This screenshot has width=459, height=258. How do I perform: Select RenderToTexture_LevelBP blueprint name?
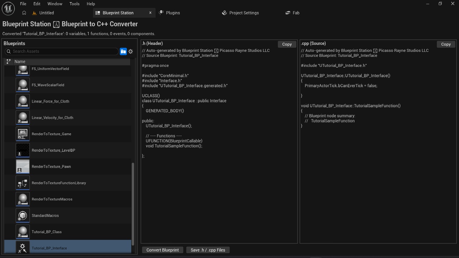pos(53,150)
